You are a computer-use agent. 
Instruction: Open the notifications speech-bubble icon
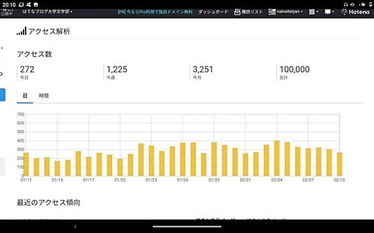[x=327, y=12]
